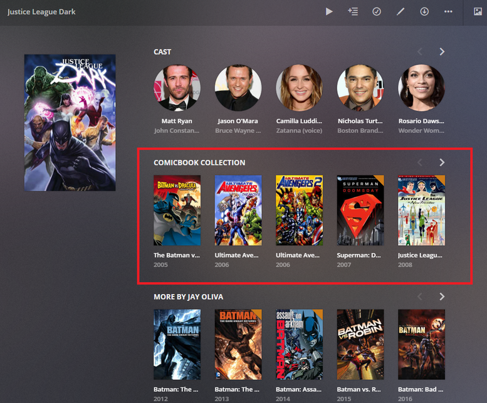
Task: Click 'Batman: Bad ...' title text
Action: point(421,389)
